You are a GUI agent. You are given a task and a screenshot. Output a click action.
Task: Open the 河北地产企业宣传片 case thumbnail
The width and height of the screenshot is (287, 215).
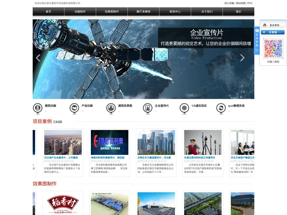click(x=63, y=143)
